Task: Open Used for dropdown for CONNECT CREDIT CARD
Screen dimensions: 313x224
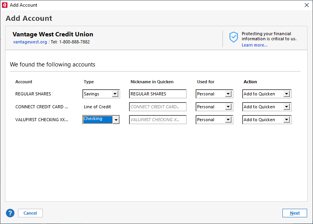Action: click(x=214, y=107)
